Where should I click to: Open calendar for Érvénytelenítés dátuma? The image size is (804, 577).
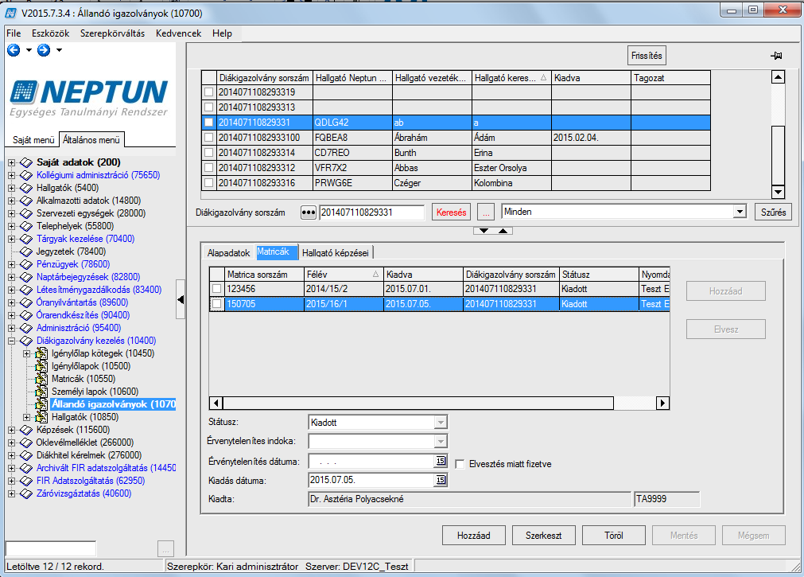(x=441, y=461)
